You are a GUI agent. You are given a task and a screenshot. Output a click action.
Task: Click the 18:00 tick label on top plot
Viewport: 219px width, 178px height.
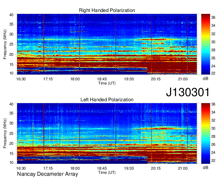coord(75,79)
